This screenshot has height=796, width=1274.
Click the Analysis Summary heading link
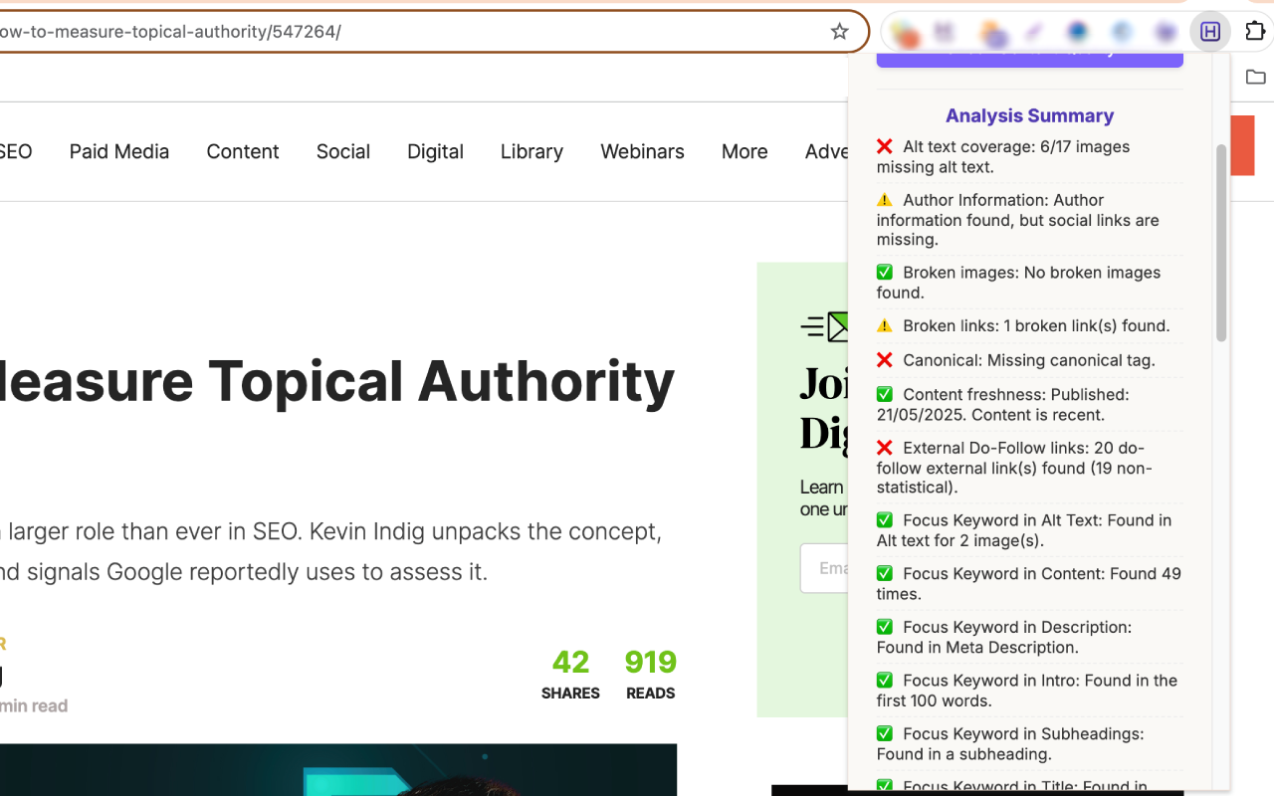click(x=1029, y=115)
